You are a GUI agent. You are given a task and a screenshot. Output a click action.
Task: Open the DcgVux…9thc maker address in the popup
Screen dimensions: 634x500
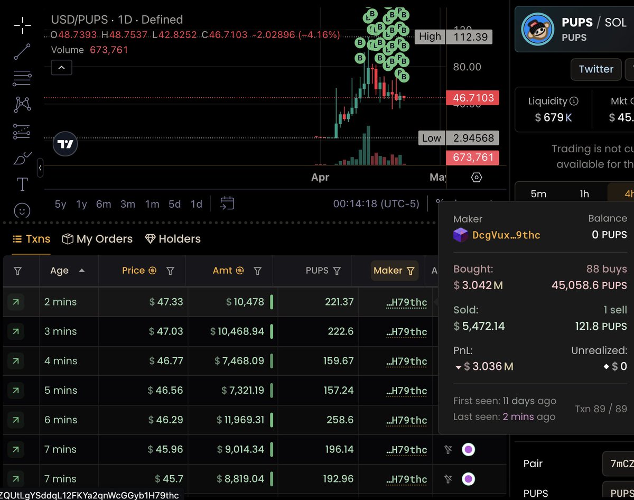tap(506, 235)
